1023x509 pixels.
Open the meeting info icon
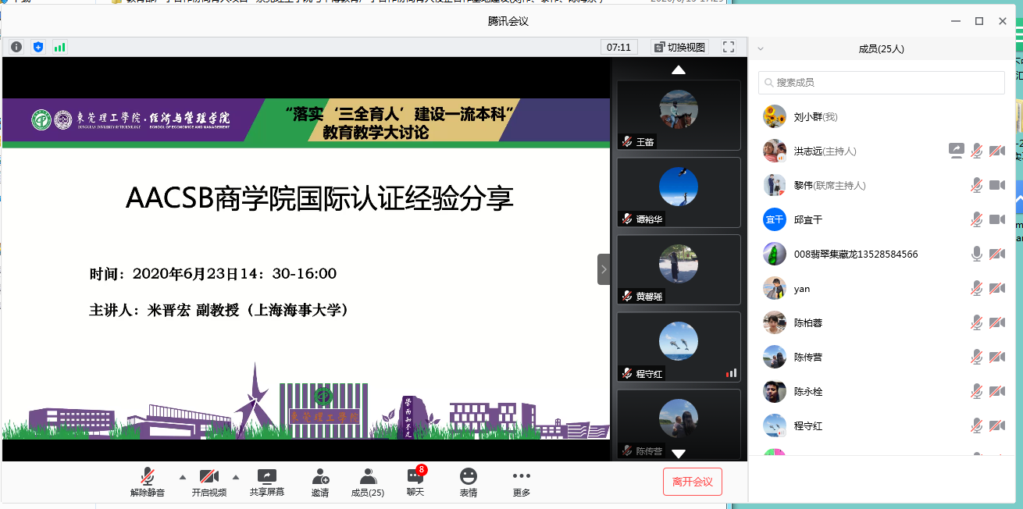(16, 47)
